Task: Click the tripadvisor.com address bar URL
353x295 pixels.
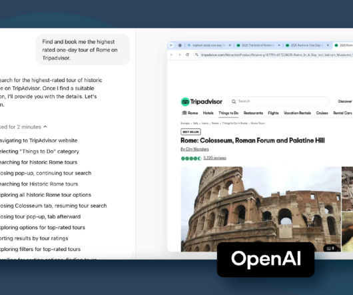Action: tap(276, 55)
